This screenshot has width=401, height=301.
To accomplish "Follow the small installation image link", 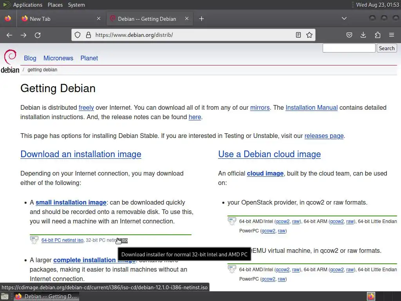I will coord(71,203).
